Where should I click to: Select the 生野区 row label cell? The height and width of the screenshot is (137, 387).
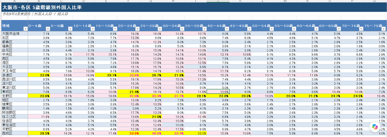tap(14, 96)
